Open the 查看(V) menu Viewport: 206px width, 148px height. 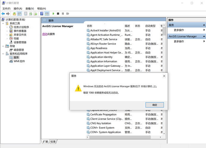tap(29, 9)
